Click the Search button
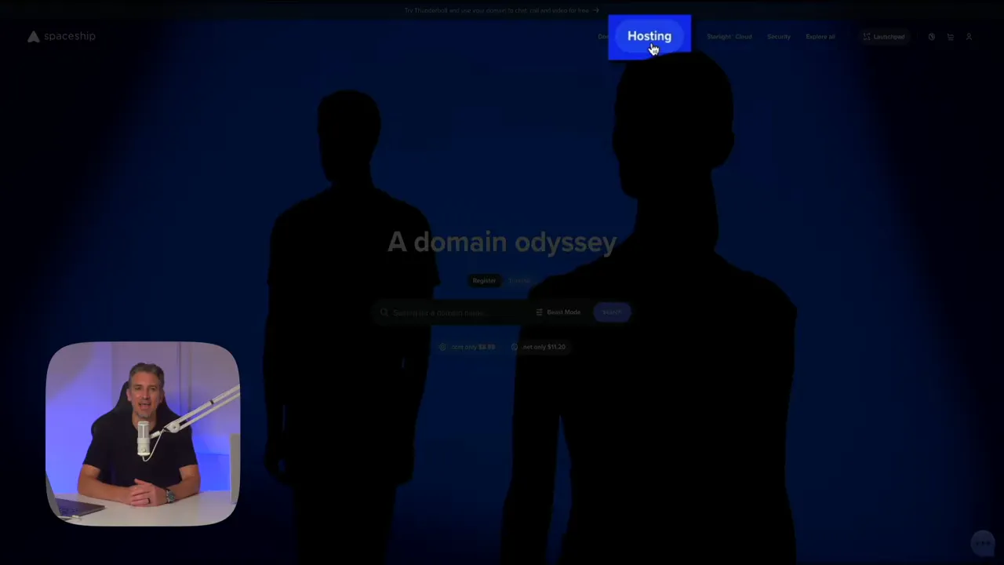The image size is (1004, 565). [612, 312]
